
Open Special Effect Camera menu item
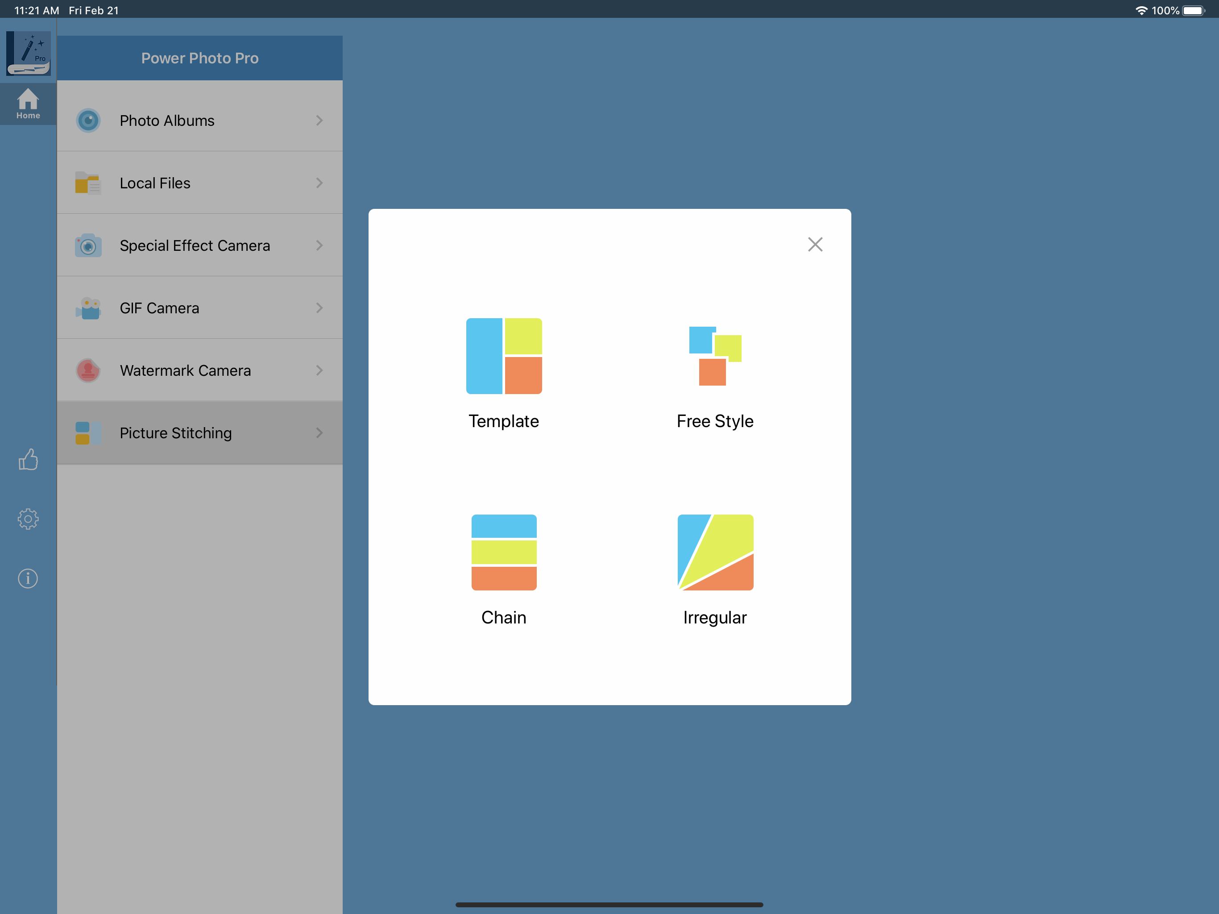coord(195,245)
